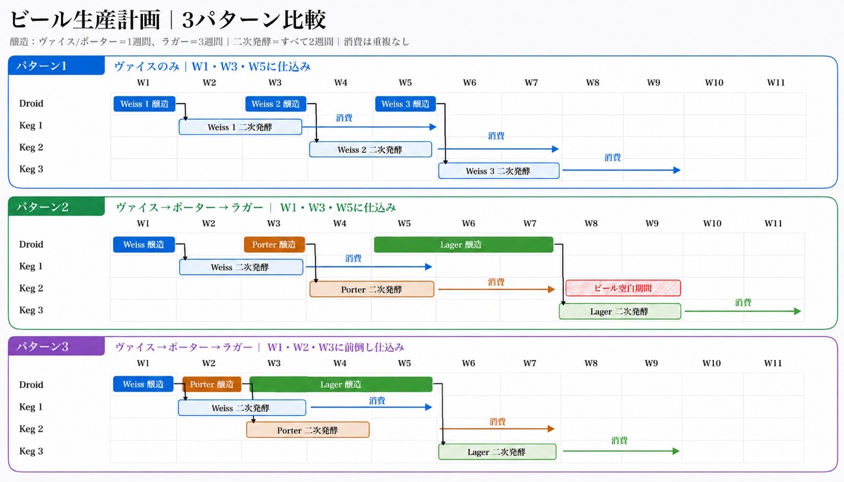The image size is (844, 482).
Task: Click the 'Weiss 3 醸造' bar
Action: coord(406,104)
